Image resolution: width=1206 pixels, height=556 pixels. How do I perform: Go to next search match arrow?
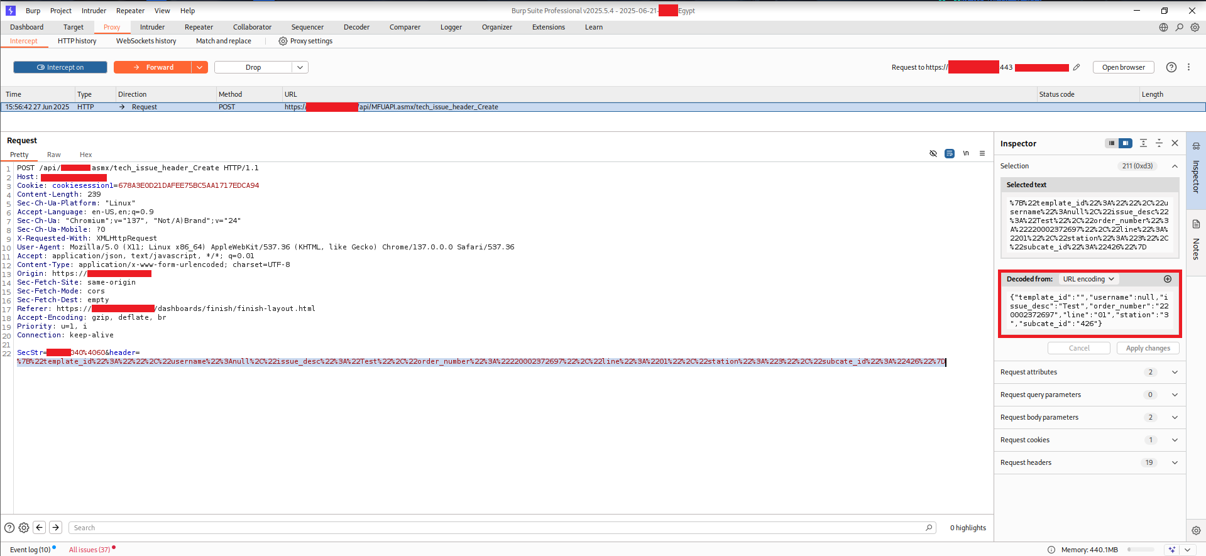click(55, 528)
